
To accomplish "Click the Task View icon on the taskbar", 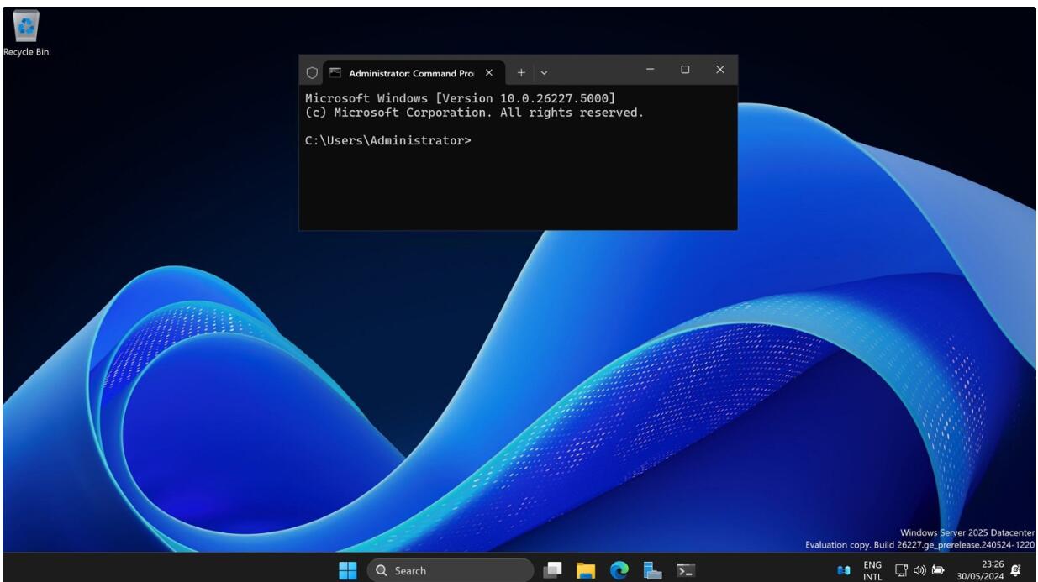I will pos(552,569).
